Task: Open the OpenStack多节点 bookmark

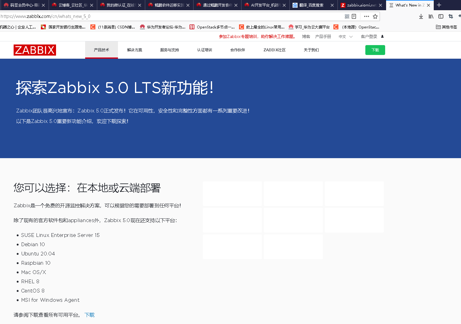Action: click(212, 27)
